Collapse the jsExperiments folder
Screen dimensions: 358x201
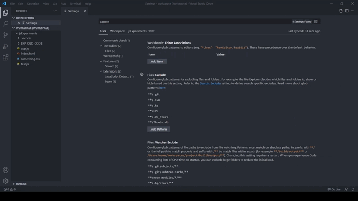pos(17,33)
